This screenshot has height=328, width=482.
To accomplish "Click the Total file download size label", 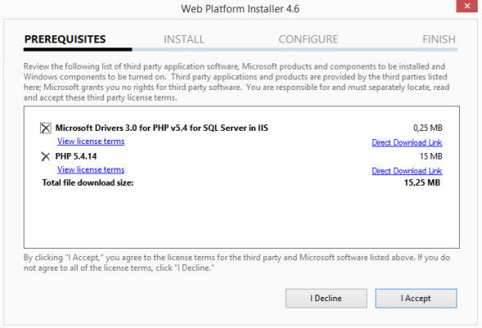I will click(88, 182).
